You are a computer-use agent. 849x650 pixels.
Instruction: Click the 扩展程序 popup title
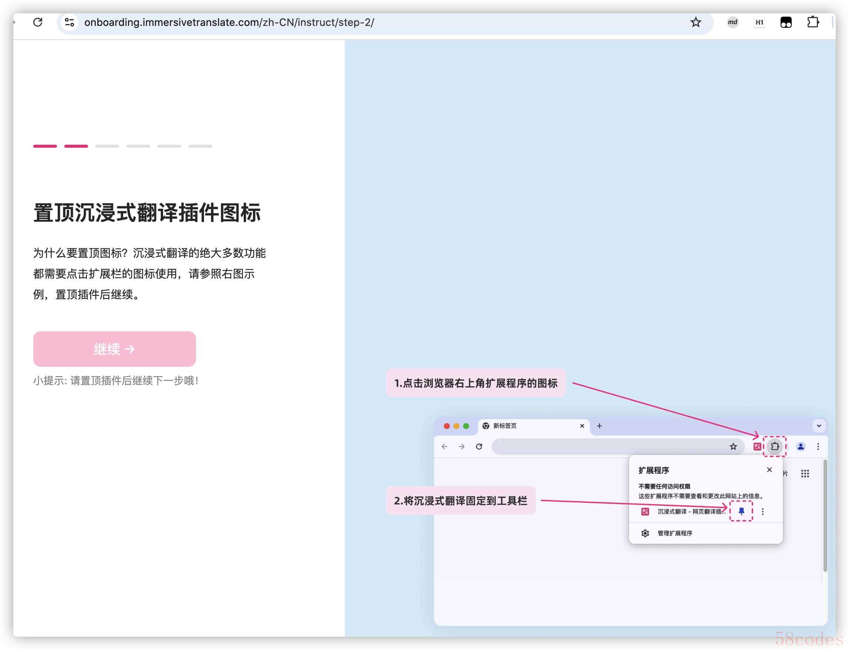(x=653, y=470)
